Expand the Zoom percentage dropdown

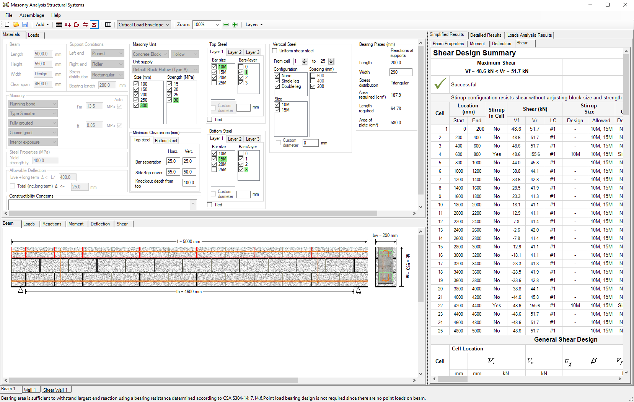click(x=217, y=24)
